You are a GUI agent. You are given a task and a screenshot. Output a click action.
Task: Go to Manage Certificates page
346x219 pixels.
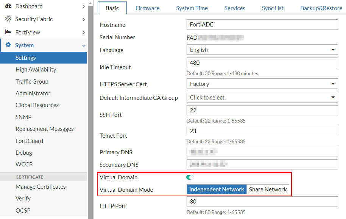tap(41, 187)
